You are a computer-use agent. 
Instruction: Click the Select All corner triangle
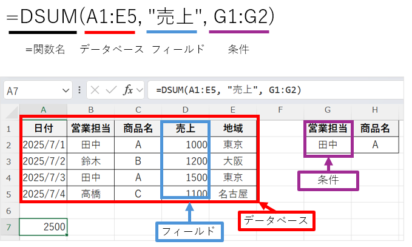(x=12, y=112)
